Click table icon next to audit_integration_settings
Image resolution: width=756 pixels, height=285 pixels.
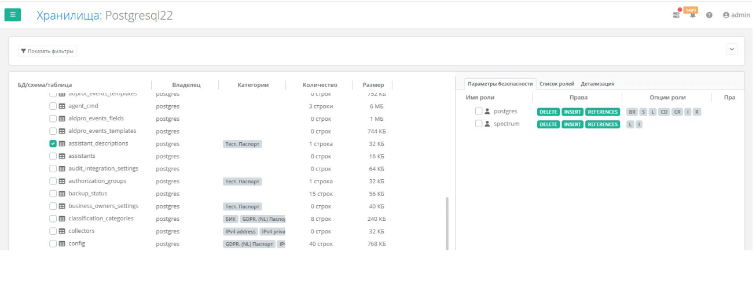[62, 169]
